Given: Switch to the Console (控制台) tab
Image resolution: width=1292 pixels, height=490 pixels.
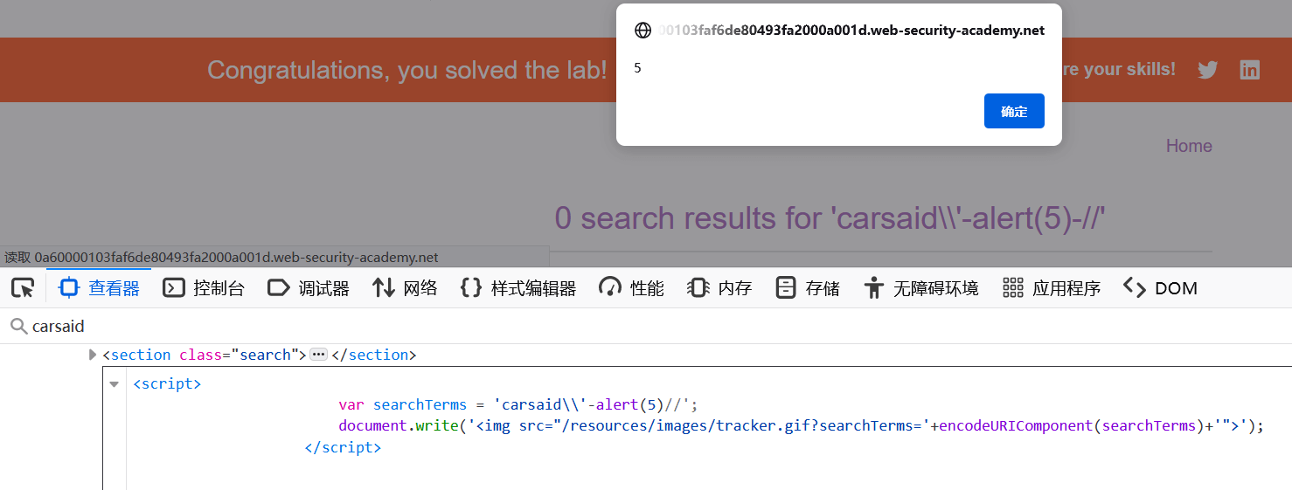Looking at the screenshot, I should 204,287.
